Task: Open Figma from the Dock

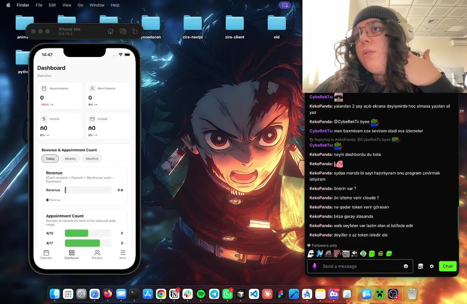Action: (281, 294)
